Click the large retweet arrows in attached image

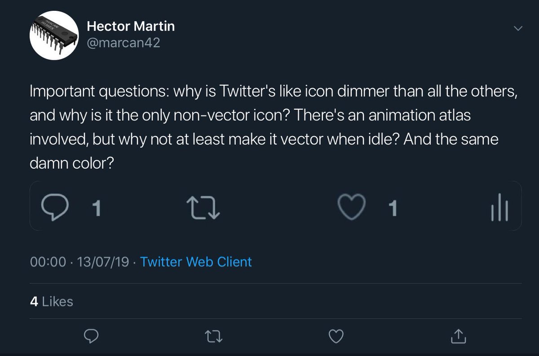(x=203, y=209)
